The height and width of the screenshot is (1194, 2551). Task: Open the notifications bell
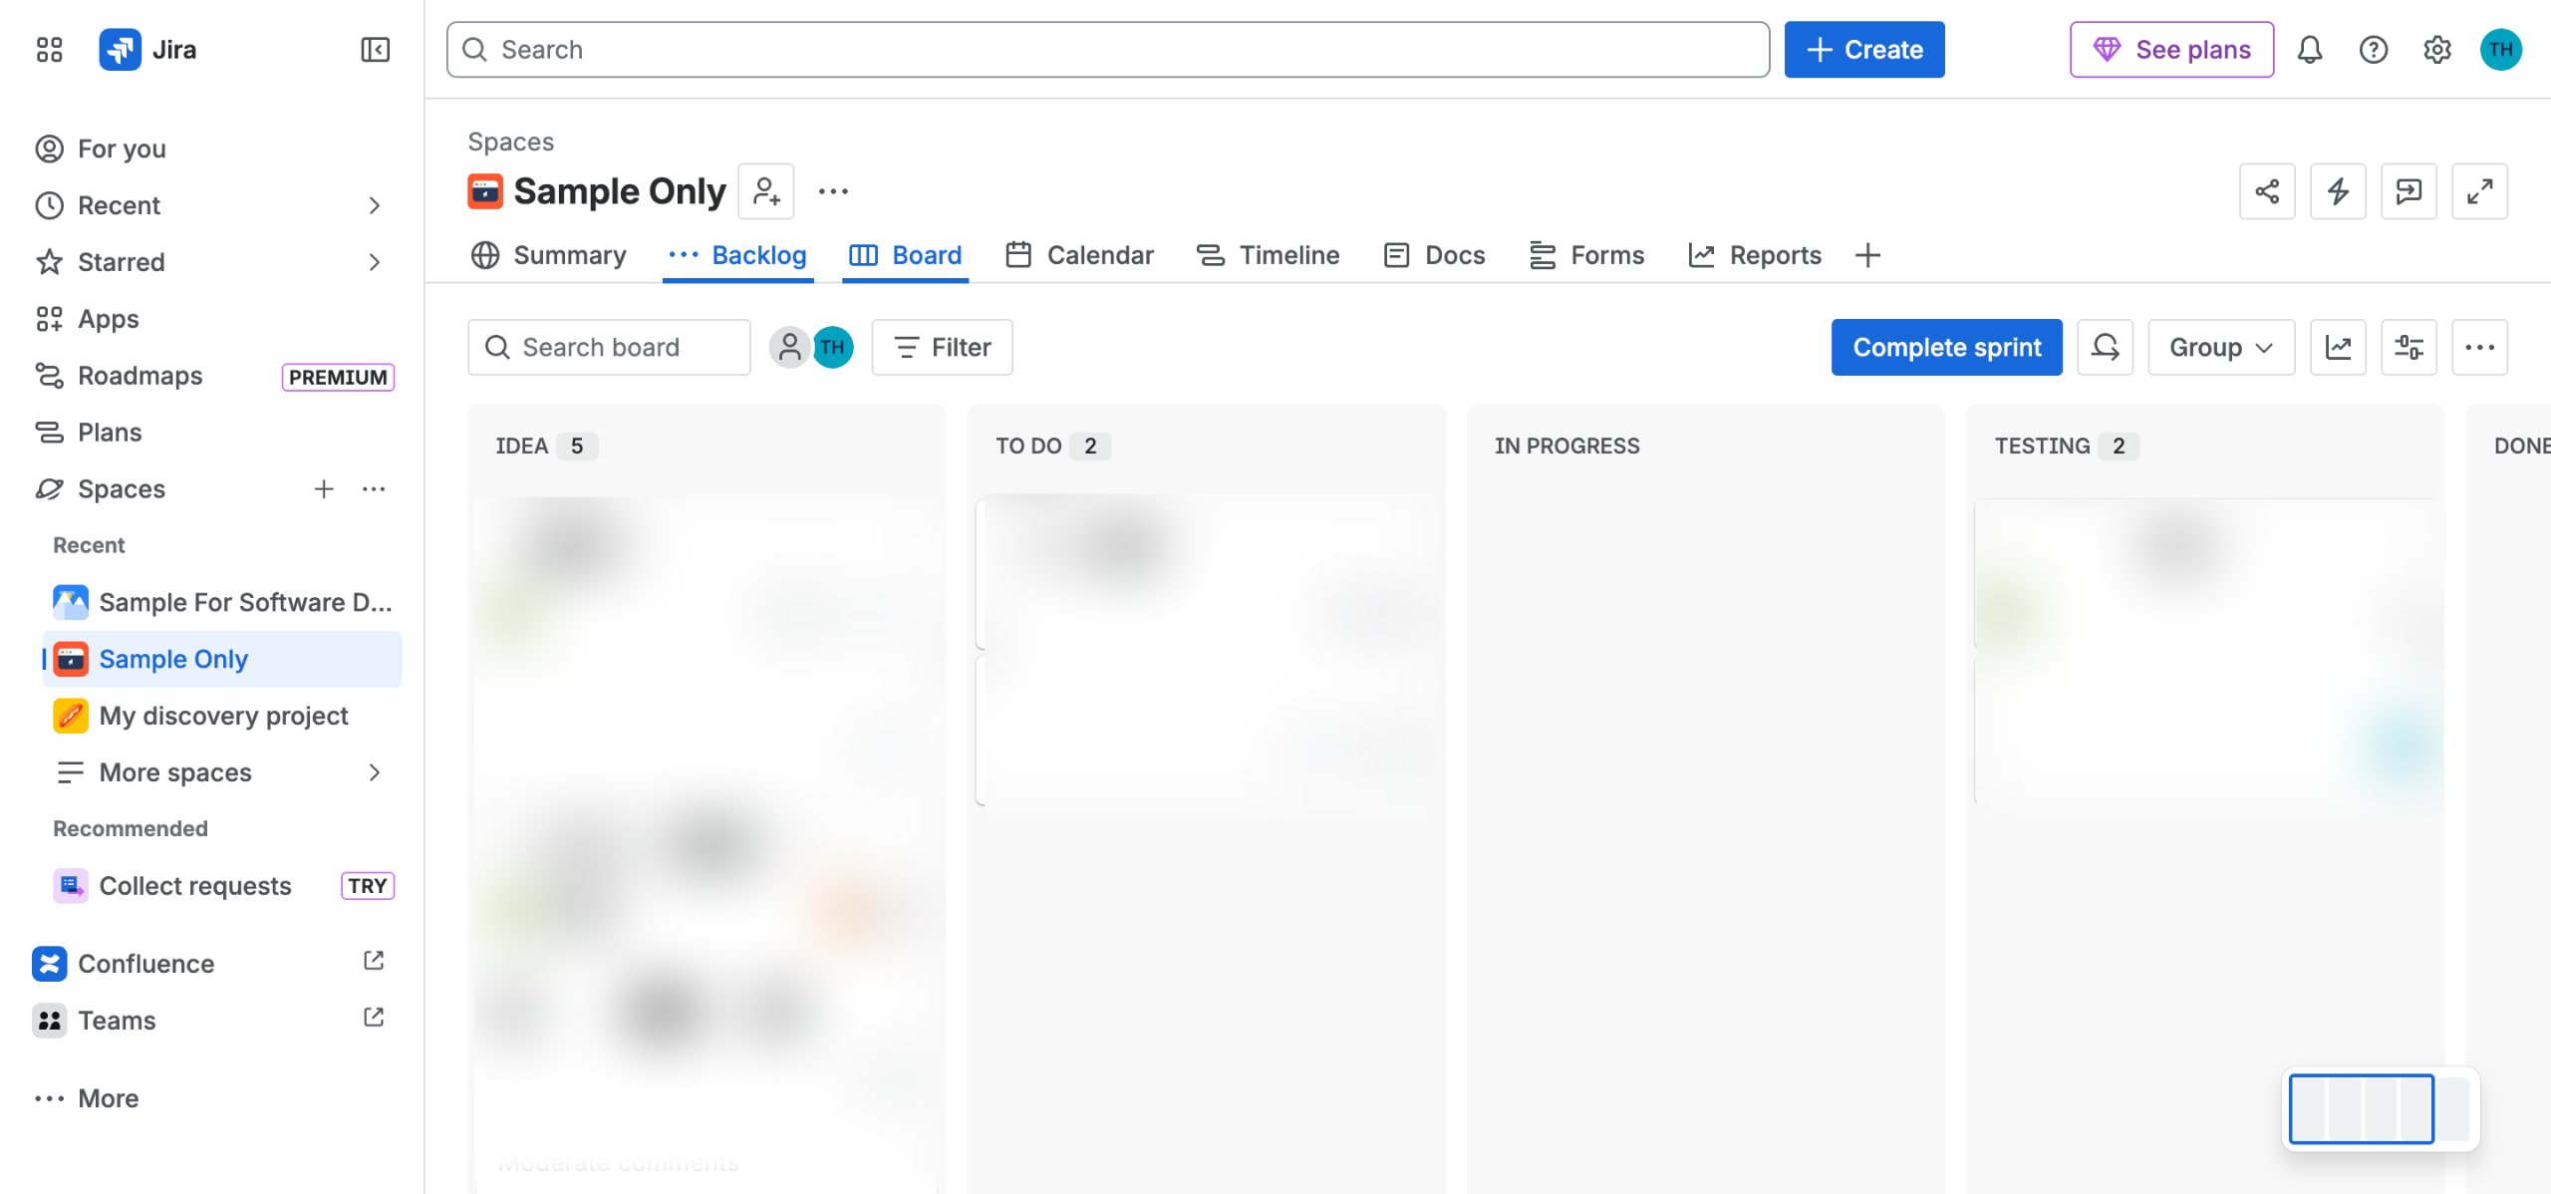tap(2310, 50)
